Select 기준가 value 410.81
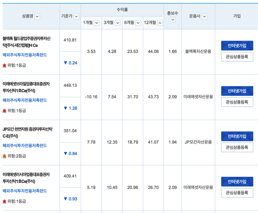Image resolution: width=258 pixels, height=213 pixels. point(70,40)
